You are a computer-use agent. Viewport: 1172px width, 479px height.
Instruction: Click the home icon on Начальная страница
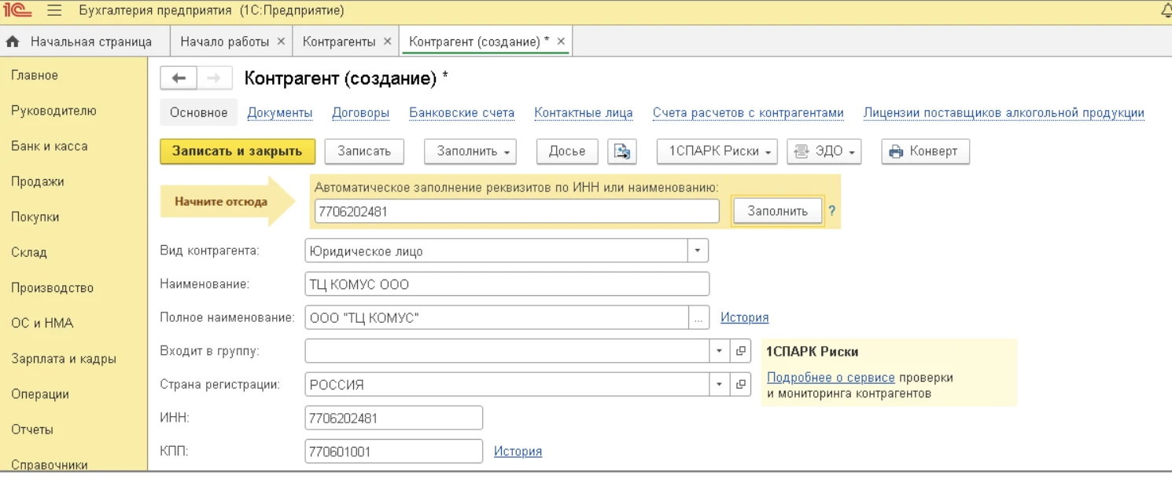coord(13,42)
